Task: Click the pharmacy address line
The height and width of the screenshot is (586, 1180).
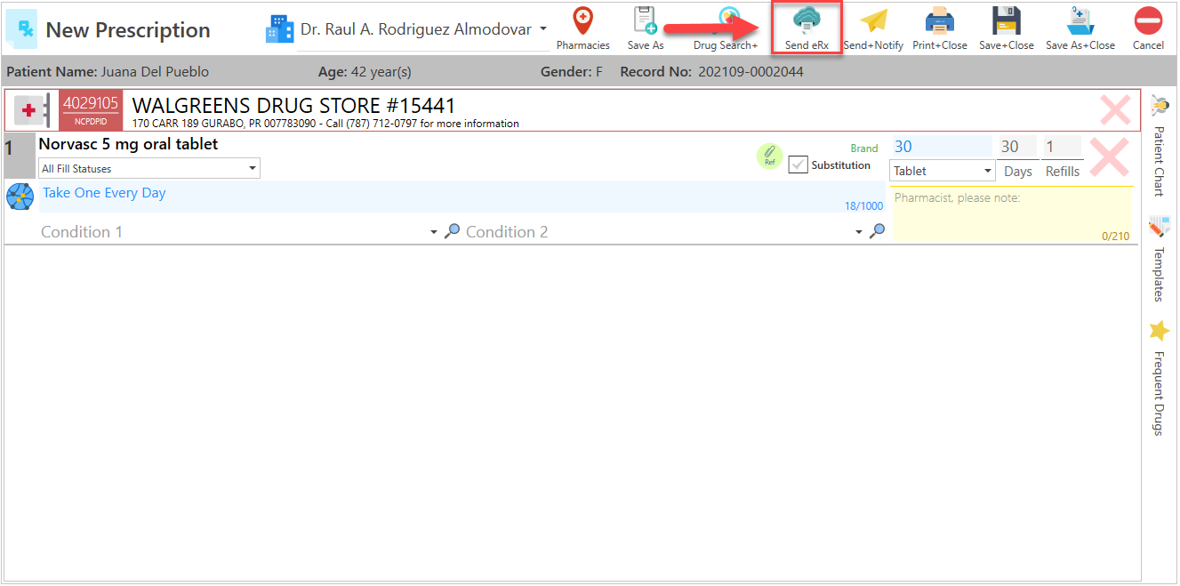Action: click(x=325, y=124)
